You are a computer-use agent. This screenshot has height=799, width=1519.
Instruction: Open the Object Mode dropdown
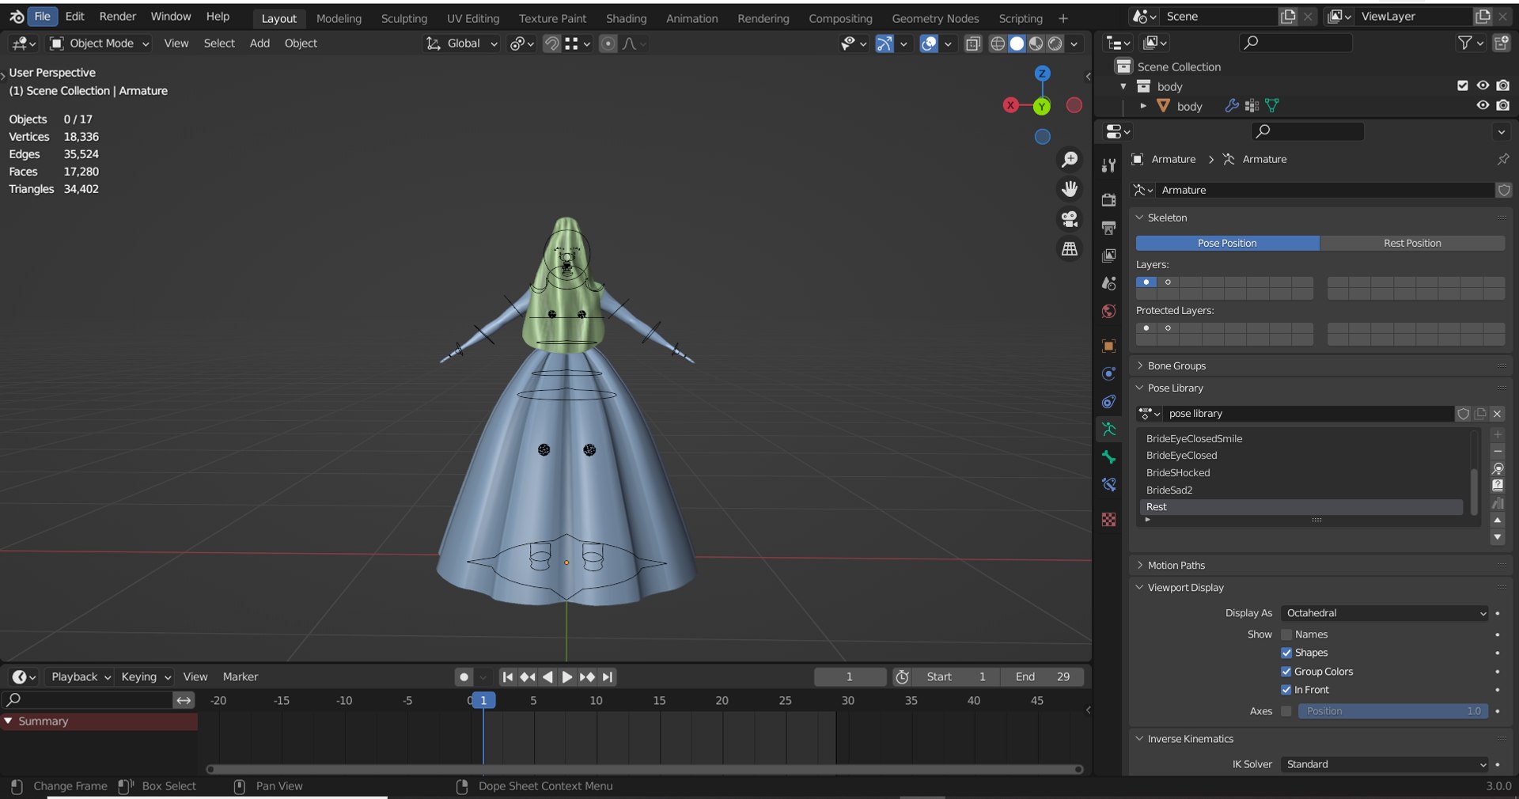100,44
